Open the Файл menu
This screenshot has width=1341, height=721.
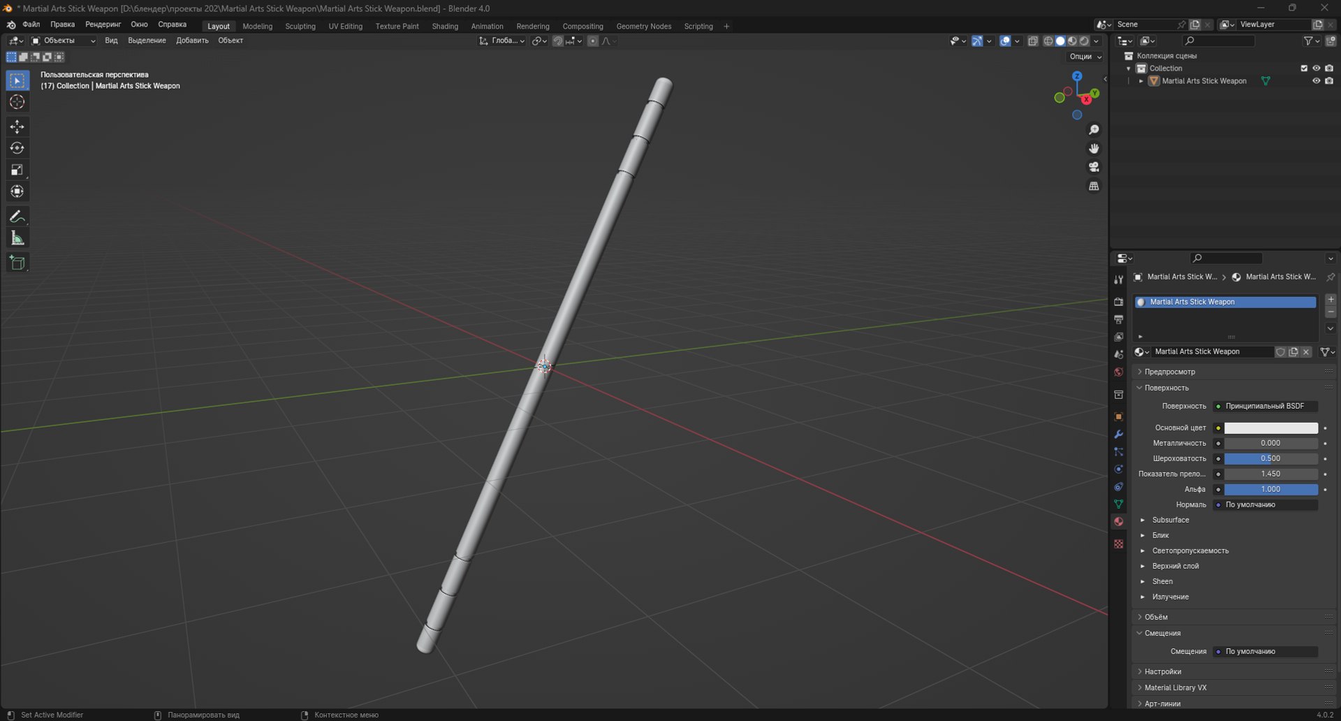(x=31, y=24)
